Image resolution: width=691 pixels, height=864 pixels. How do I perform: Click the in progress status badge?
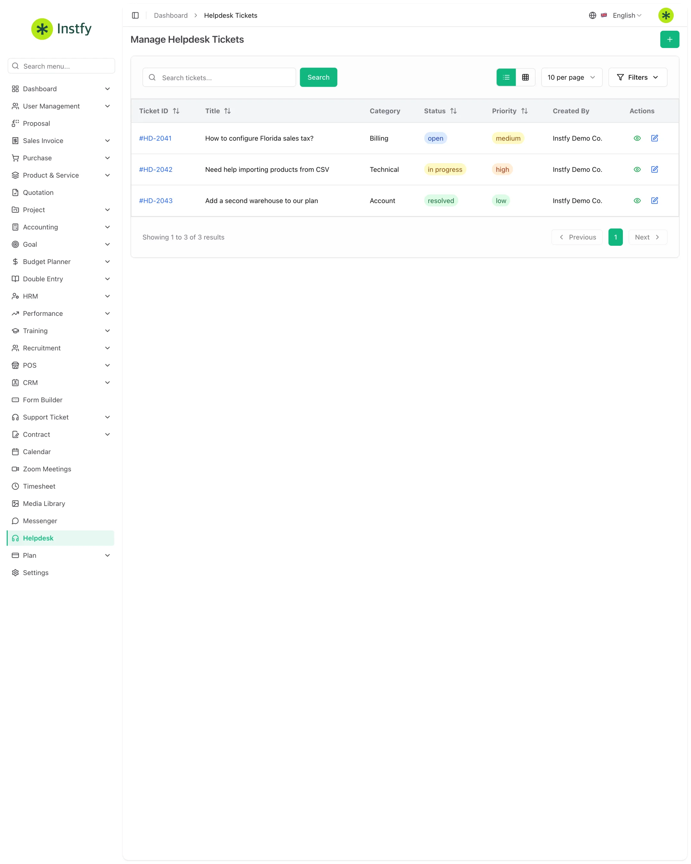click(x=445, y=170)
